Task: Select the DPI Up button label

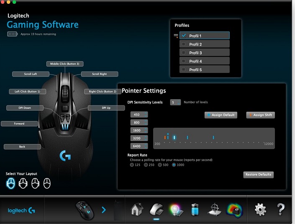Action: 106,108
